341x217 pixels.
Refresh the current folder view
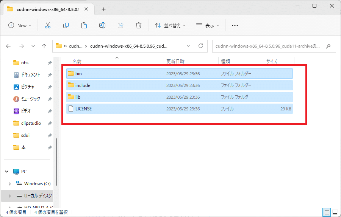pyautogui.click(x=201, y=46)
